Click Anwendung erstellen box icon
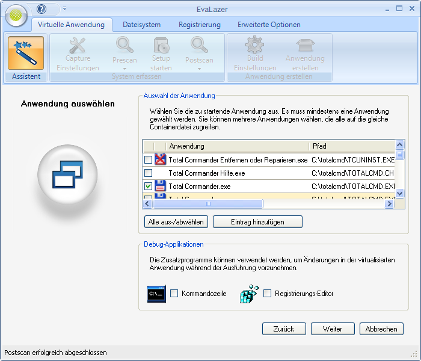This screenshot has width=421, height=361. click(x=305, y=46)
